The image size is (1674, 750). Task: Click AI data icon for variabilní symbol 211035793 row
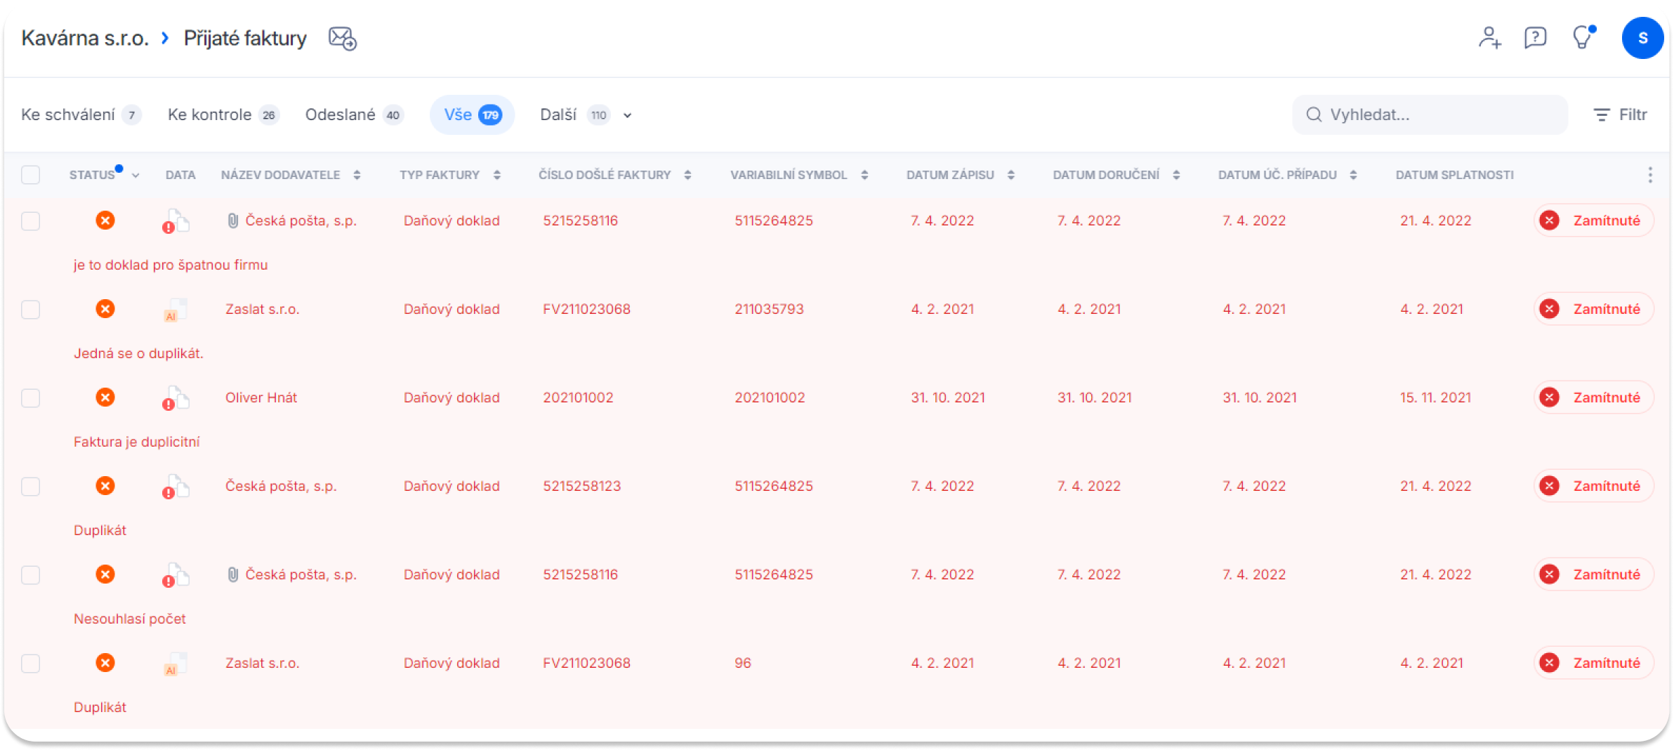coord(176,310)
